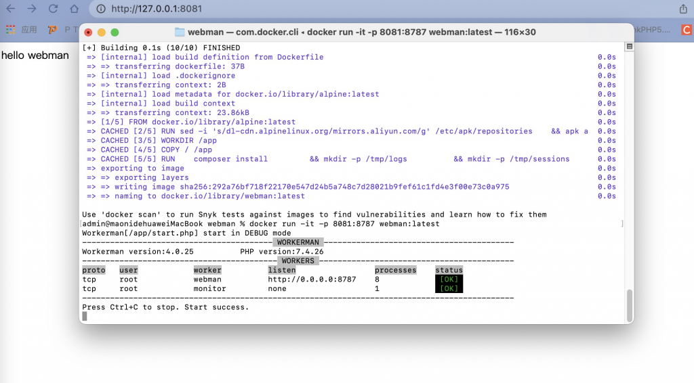Click the 'proto' column header

[x=94, y=271]
